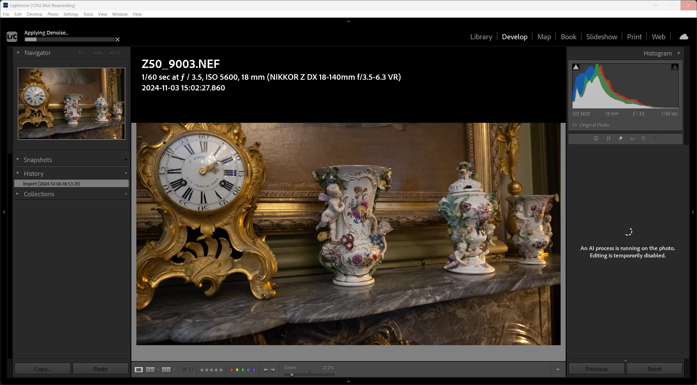Screen dimensions: 697x385
Task: Apply the red color label swatch
Action: 231,370
